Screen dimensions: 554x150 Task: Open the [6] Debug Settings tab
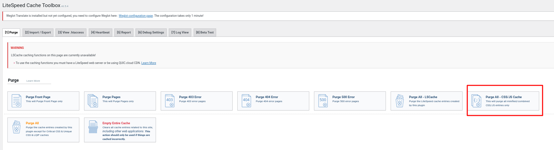click(x=151, y=32)
